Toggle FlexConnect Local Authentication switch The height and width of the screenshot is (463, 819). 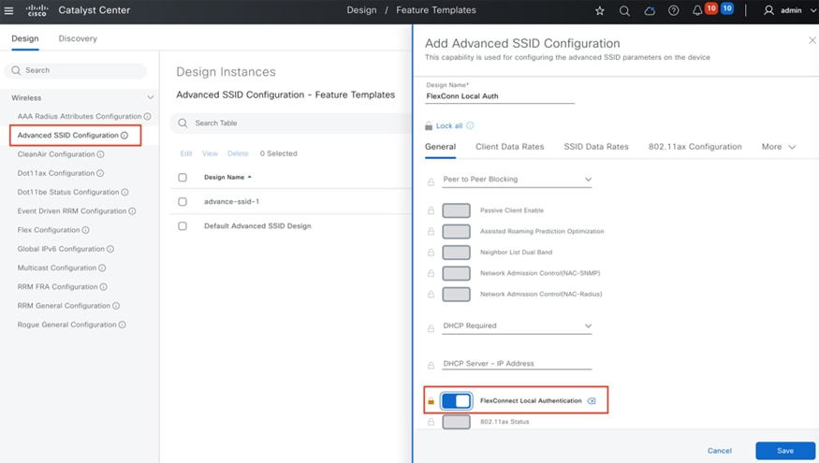pyautogui.click(x=456, y=401)
